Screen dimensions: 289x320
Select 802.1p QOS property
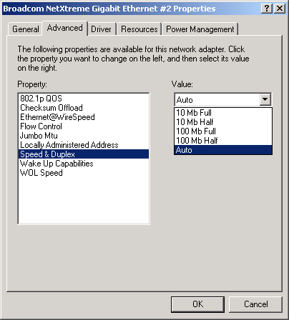pos(84,99)
